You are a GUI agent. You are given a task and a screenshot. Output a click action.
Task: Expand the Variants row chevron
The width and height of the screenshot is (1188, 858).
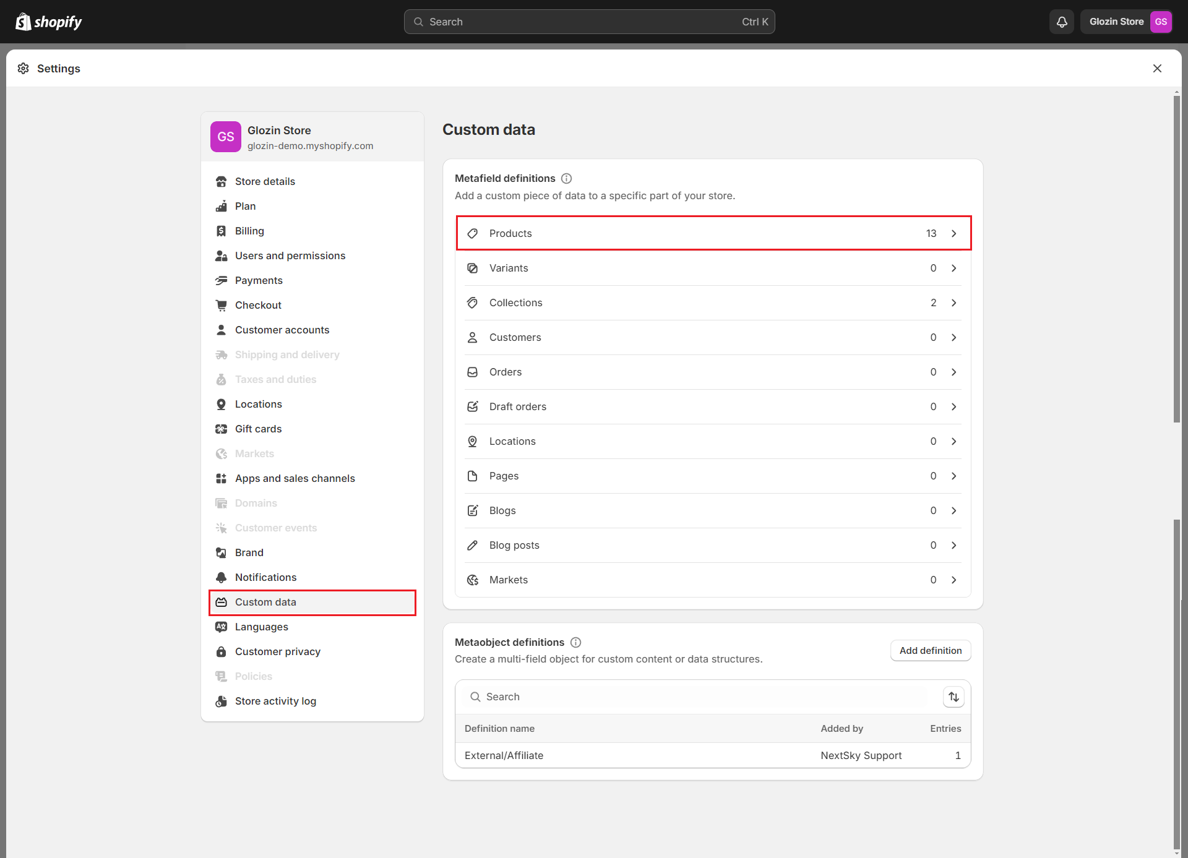point(953,268)
